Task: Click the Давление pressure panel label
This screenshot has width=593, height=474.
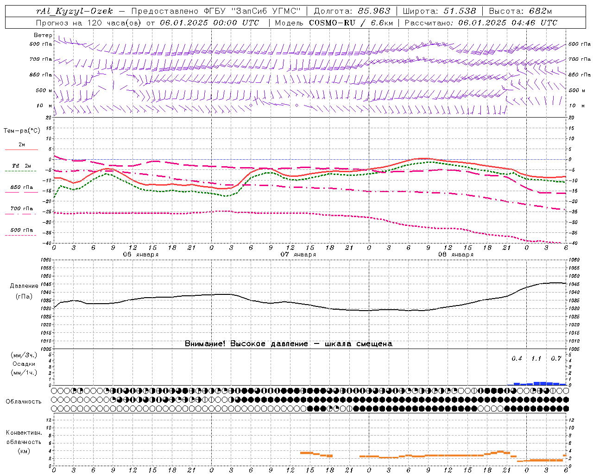Action: click(x=24, y=286)
